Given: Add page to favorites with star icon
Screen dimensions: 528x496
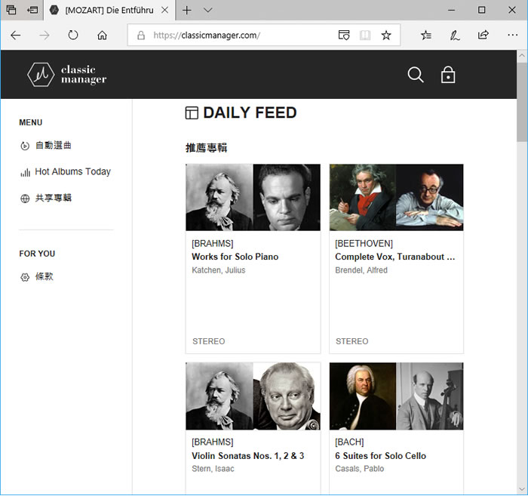Looking at the screenshot, I should point(386,35).
